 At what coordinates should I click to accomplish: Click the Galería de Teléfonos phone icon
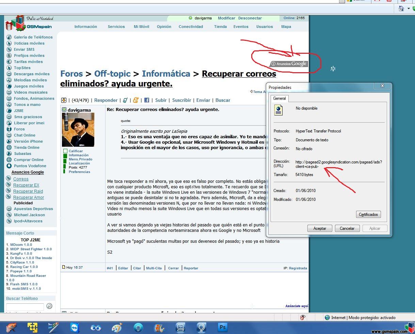(9, 37)
